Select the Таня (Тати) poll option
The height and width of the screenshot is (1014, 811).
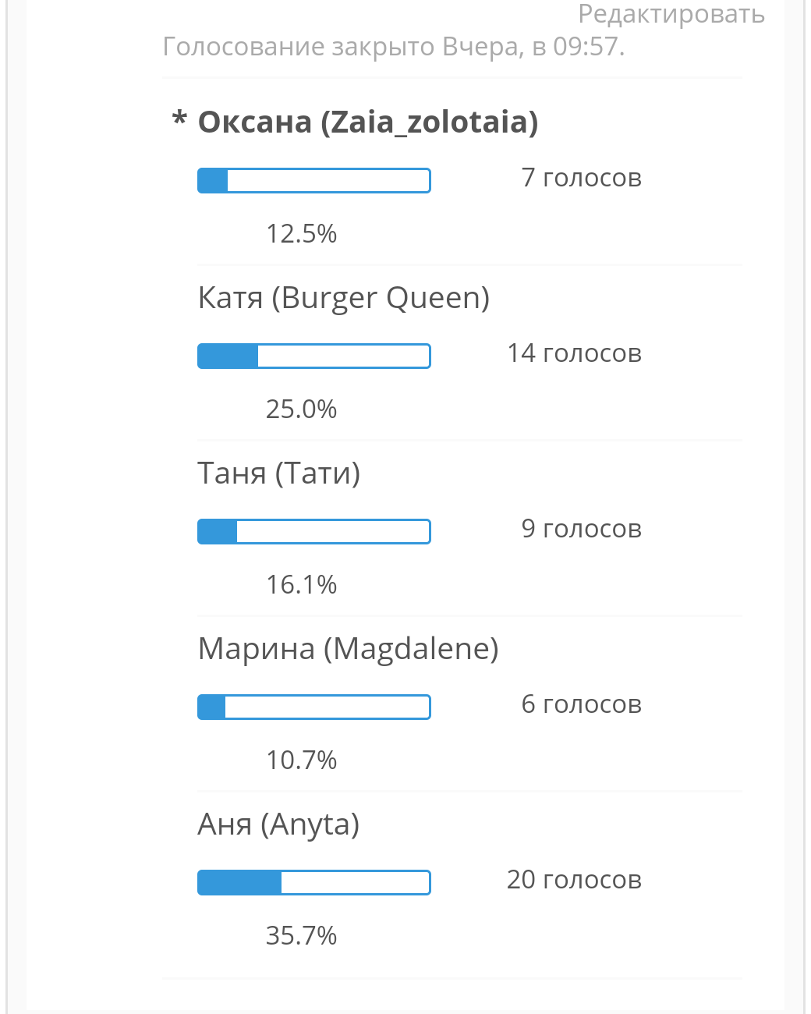(279, 473)
